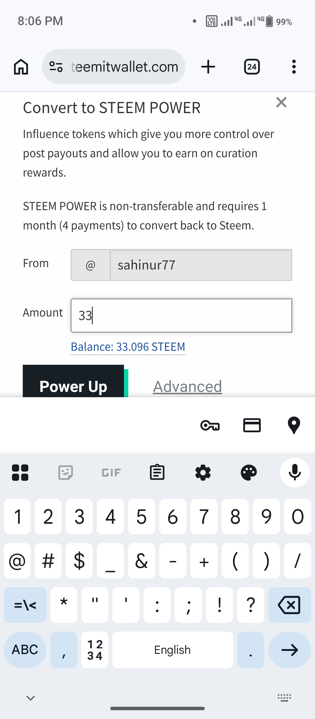Image resolution: width=315 pixels, height=719 pixels.
Task: Open the tab switcher showing 24 tabs
Action: 252,67
